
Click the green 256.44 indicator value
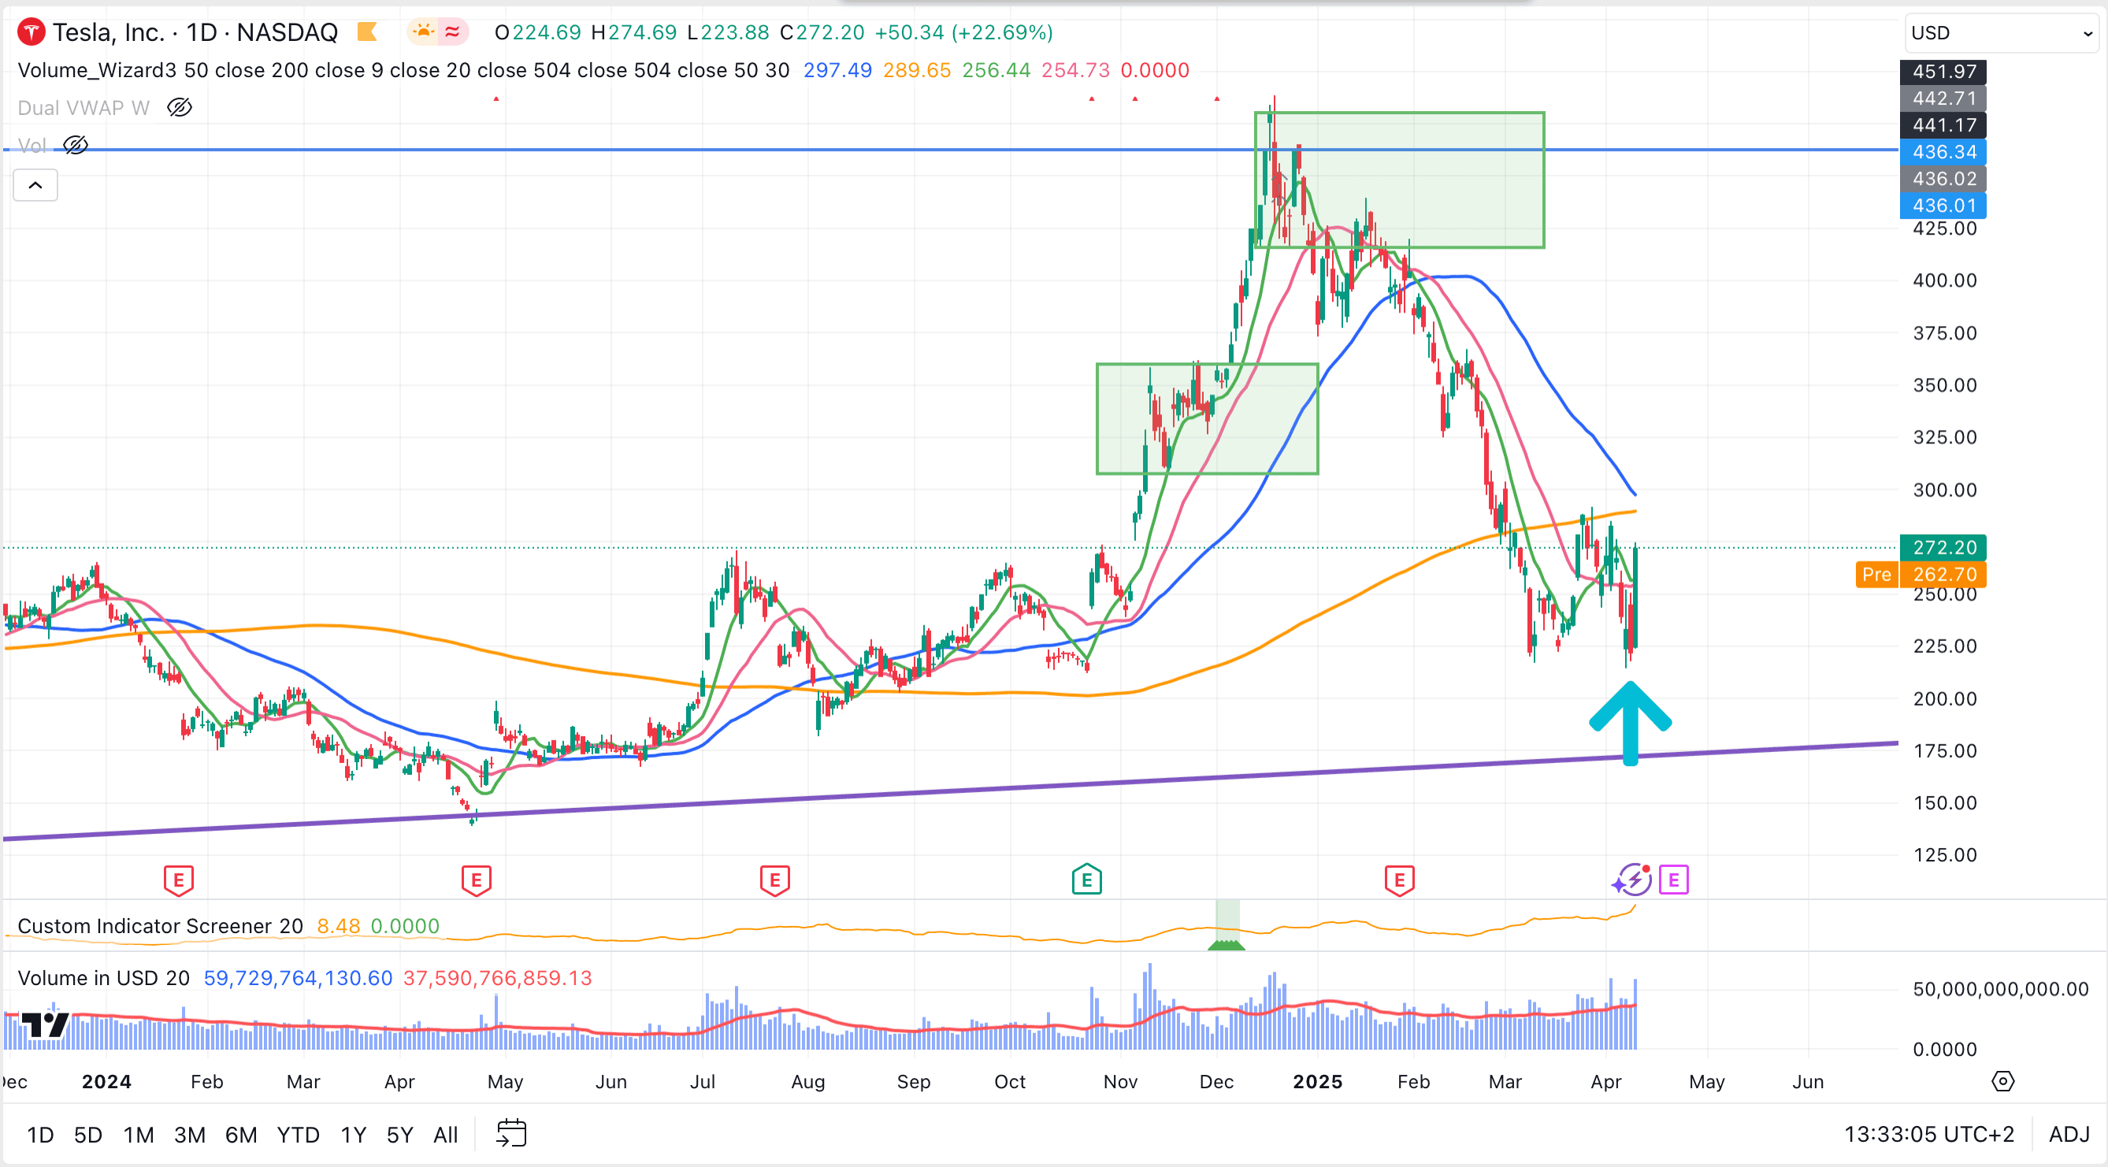pyautogui.click(x=996, y=70)
